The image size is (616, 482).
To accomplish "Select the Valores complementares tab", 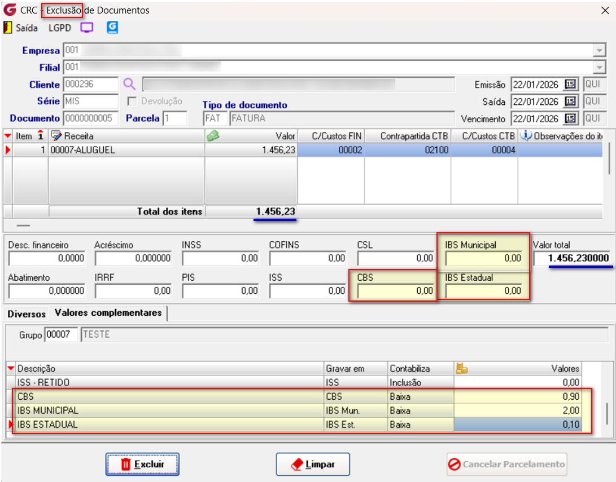I will pyautogui.click(x=108, y=313).
